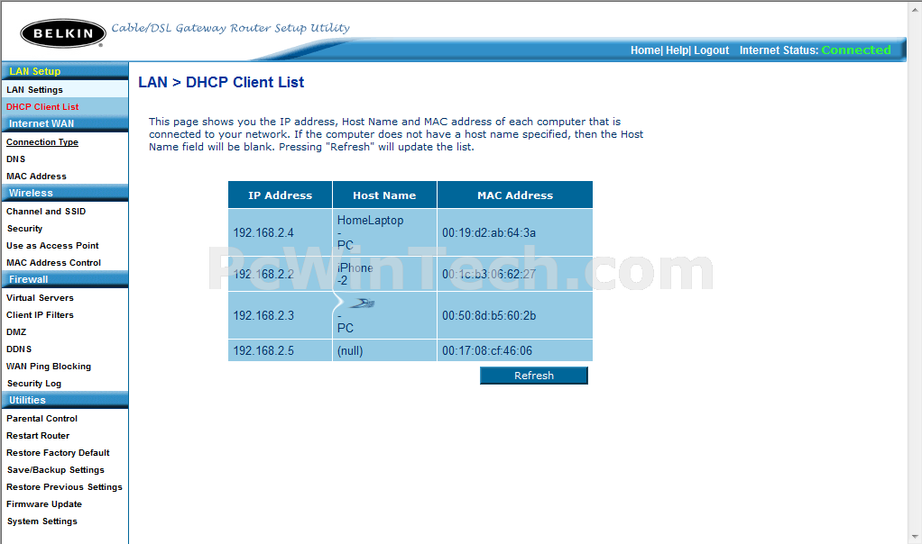The image size is (922, 544).
Task: Open the DNS page
Action: point(16,159)
